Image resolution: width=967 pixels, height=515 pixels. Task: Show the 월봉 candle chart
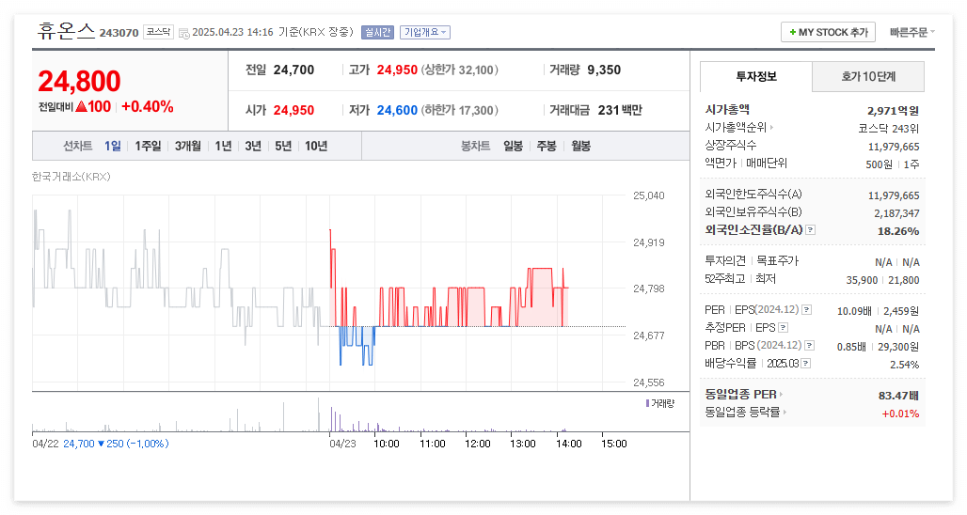tap(580, 146)
